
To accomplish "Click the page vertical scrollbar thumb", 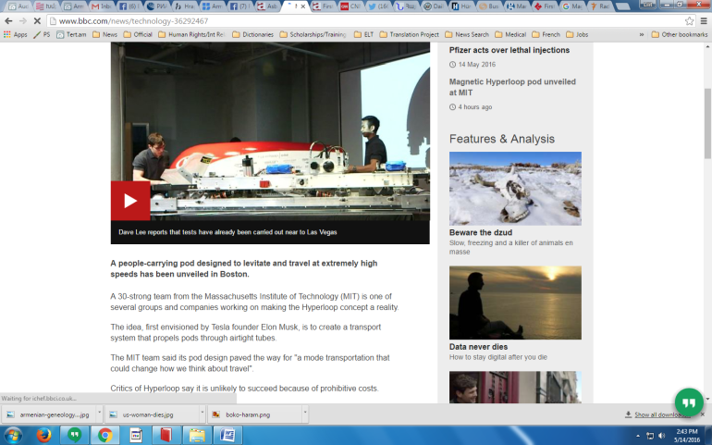I will coord(707,124).
